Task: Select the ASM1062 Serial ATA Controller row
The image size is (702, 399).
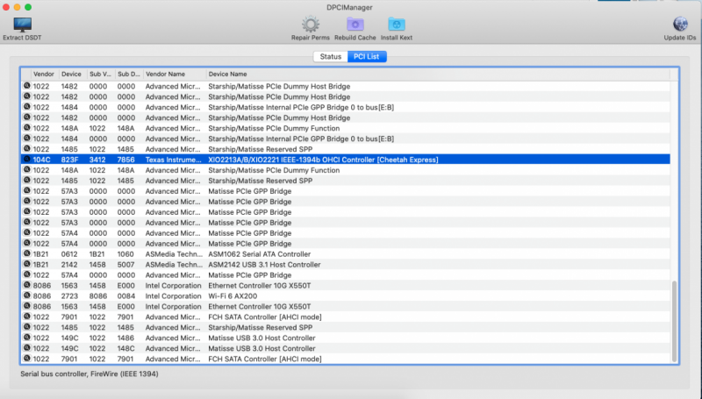Action: pos(351,253)
